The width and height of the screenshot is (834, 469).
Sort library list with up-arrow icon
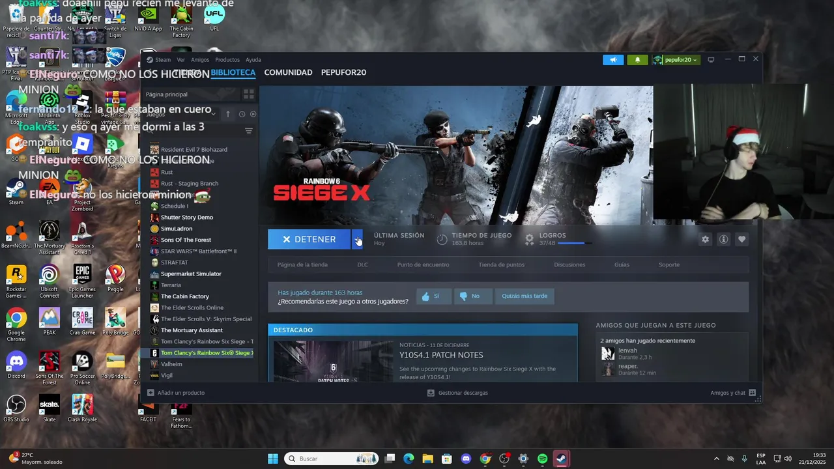point(227,114)
